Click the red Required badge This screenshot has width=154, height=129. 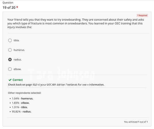(142, 15)
